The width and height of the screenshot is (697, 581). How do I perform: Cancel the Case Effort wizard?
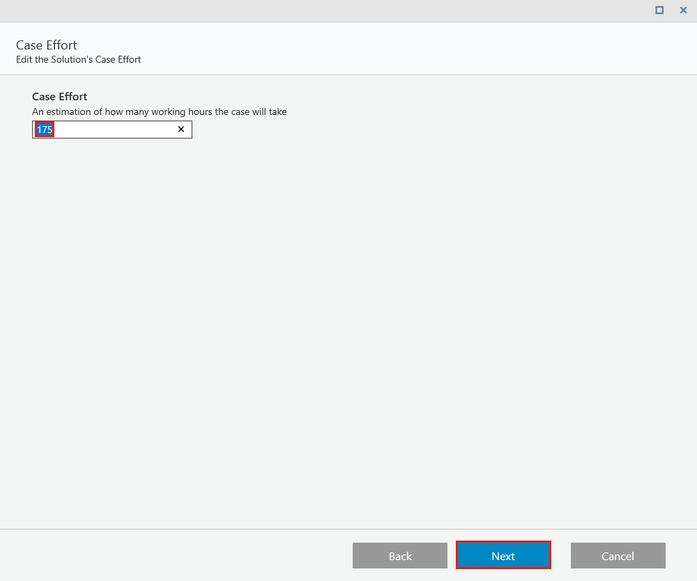[618, 555]
